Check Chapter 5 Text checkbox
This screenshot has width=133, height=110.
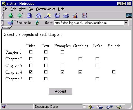coord(46,79)
